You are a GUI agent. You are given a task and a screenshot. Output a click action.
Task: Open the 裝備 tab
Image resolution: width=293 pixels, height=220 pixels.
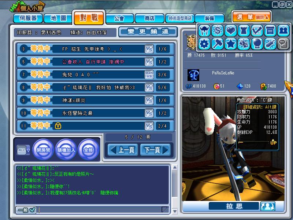(x=209, y=18)
